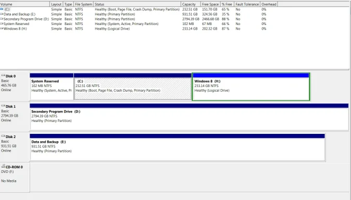This screenshot has height=200, width=351.
Task: Click the Secondary Program Drive (D:) volume icon
Action: pos(2,19)
